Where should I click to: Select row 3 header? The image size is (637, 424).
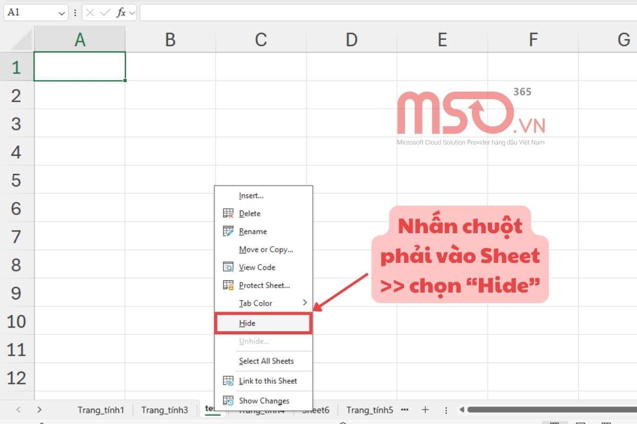tap(17, 123)
